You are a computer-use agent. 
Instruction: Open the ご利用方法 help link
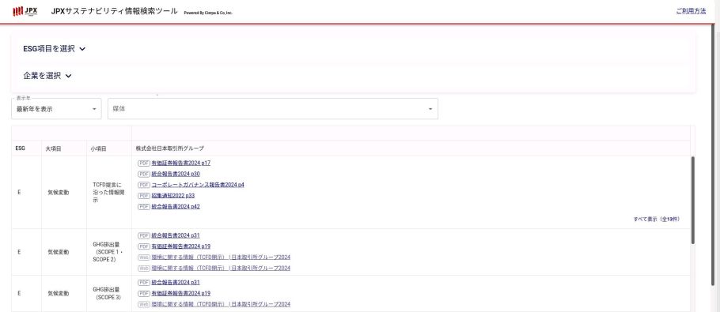pyautogui.click(x=691, y=12)
